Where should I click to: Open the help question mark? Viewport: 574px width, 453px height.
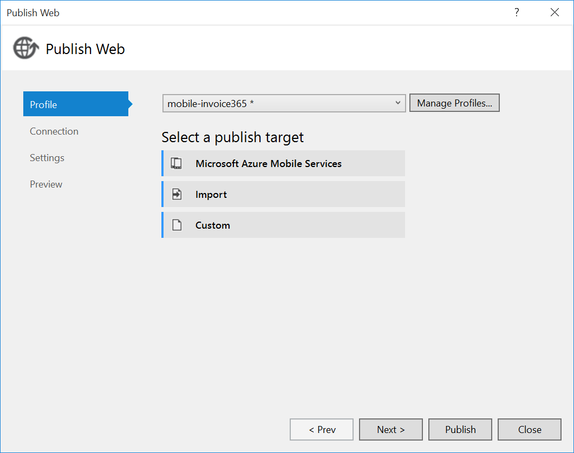[517, 12]
